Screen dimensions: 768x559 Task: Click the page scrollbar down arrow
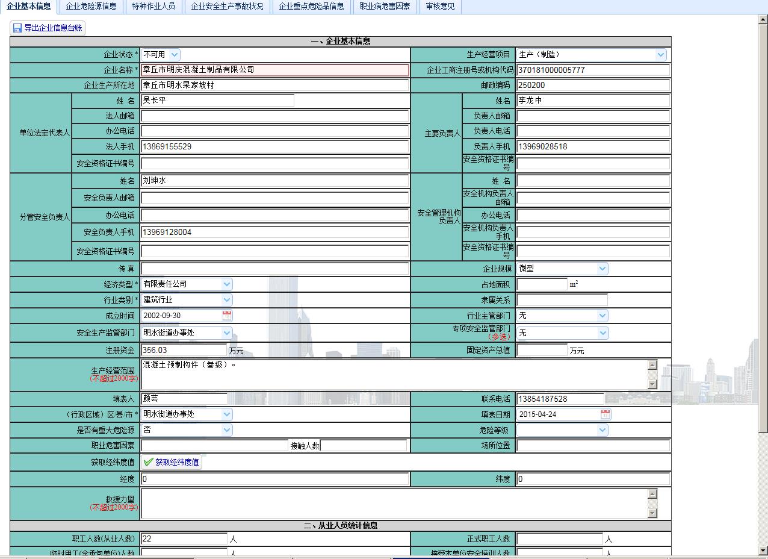point(763,551)
